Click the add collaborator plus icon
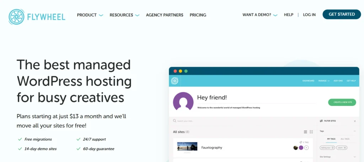This screenshot has height=162, width=364. (x=306, y=147)
